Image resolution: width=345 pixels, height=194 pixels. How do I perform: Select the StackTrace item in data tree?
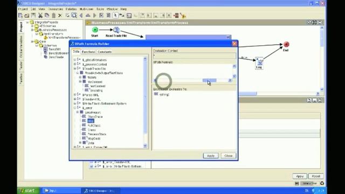click(95, 116)
